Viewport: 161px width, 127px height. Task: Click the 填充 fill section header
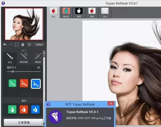point(24,101)
